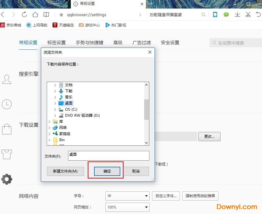
Task: Switch to the 高级 settings tab
Action: tap(118, 43)
